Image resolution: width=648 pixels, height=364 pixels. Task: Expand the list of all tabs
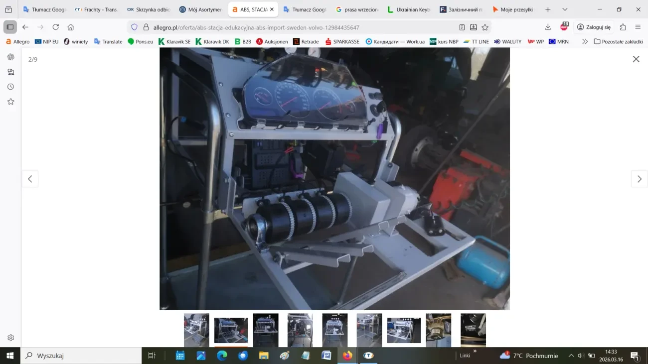tap(565, 9)
